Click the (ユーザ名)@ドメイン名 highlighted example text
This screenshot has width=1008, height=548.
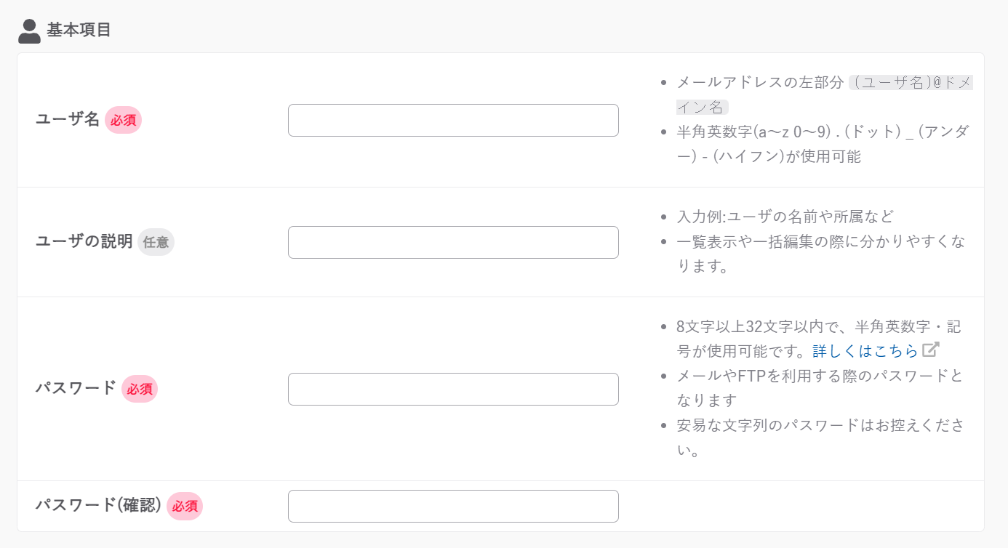click(825, 94)
